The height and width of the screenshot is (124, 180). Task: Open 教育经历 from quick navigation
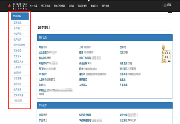click(17, 39)
